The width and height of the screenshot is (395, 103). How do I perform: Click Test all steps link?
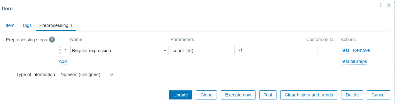click(x=354, y=61)
